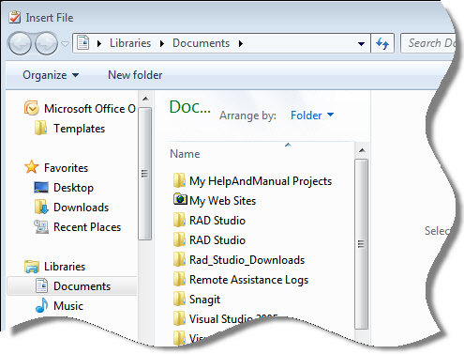
Task: Click the Insert File dialog title icon
Action: (15, 17)
